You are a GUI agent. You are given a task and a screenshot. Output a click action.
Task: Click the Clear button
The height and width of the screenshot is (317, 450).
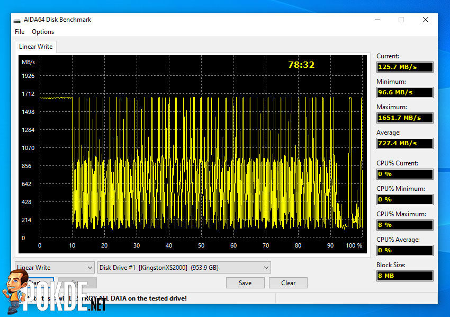pos(288,283)
